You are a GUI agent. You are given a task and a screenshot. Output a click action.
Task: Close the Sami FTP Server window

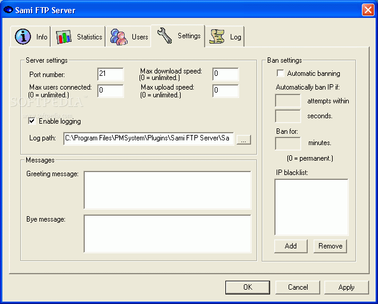[x=368, y=10]
